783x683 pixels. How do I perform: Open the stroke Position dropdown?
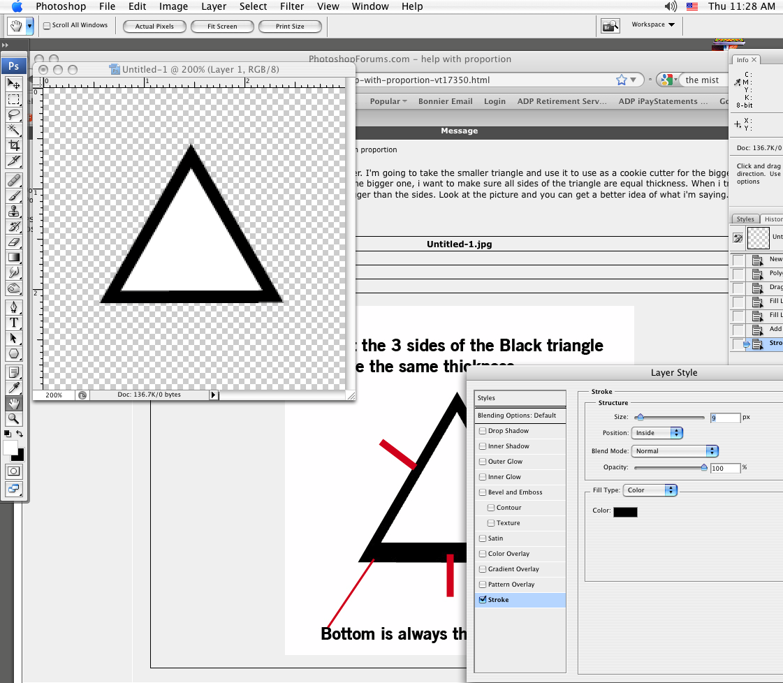click(657, 433)
